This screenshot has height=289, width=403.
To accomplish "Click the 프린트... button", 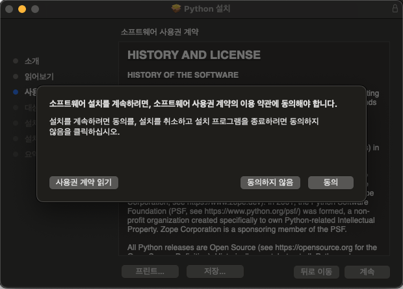I will 150,272.
